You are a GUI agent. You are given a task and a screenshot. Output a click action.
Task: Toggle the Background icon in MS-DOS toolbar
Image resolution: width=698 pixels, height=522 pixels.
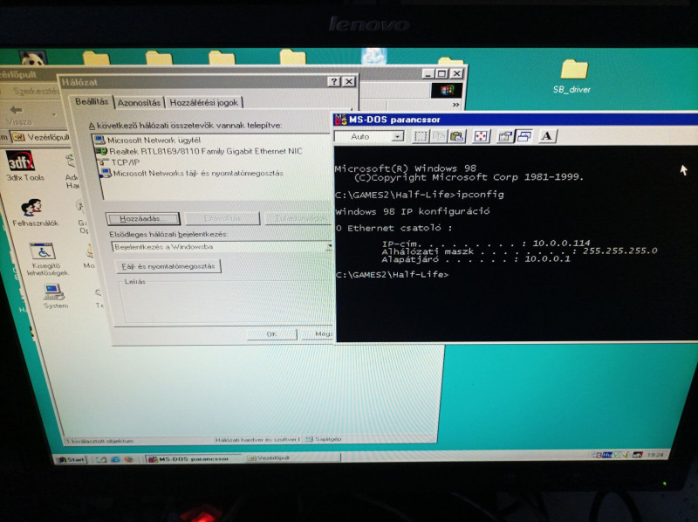click(x=524, y=136)
